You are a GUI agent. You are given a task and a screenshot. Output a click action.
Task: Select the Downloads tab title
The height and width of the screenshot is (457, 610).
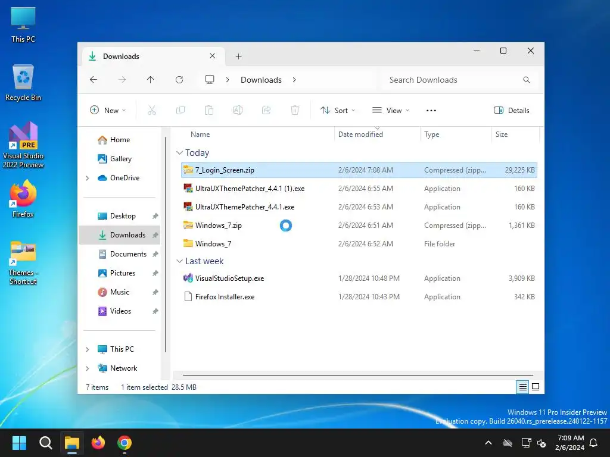[x=121, y=57]
